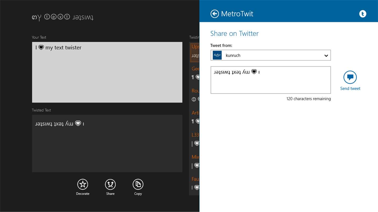The width and height of the screenshot is (378, 212).
Task: Click the 'Twisted Text' label
Action: click(41, 110)
